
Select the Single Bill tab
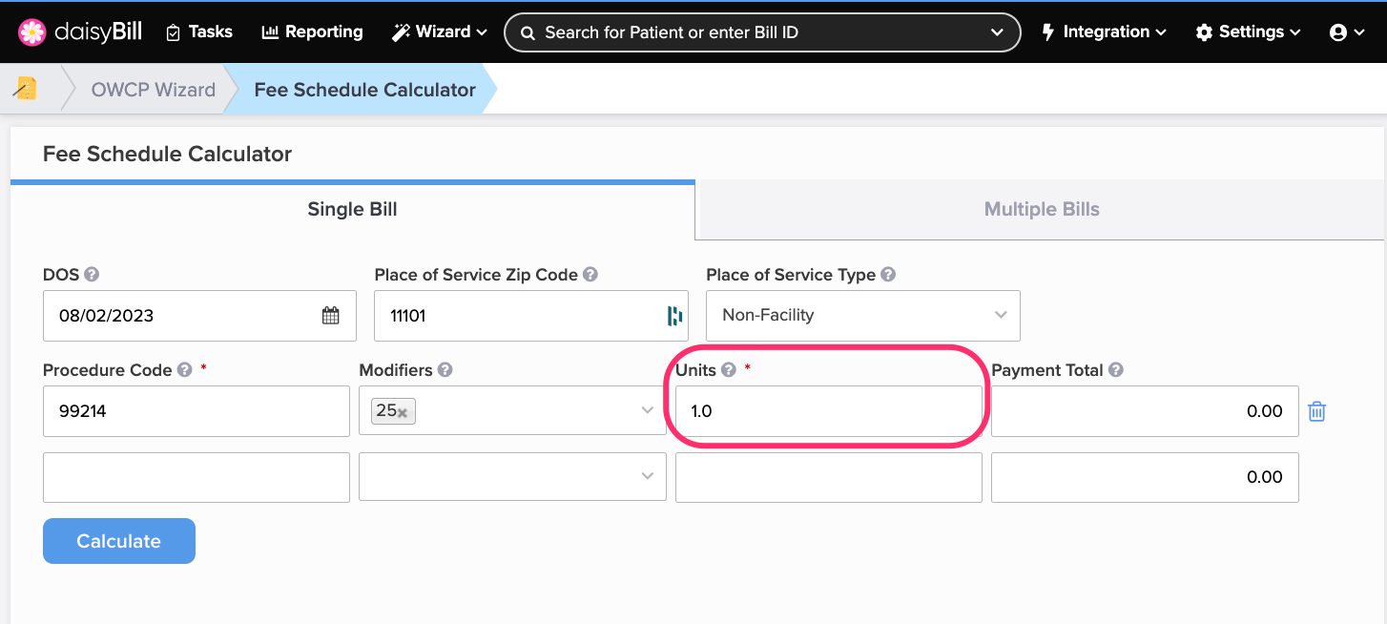coord(351,209)
